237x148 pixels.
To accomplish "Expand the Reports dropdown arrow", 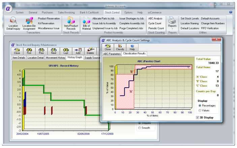I will pos(172,29).
